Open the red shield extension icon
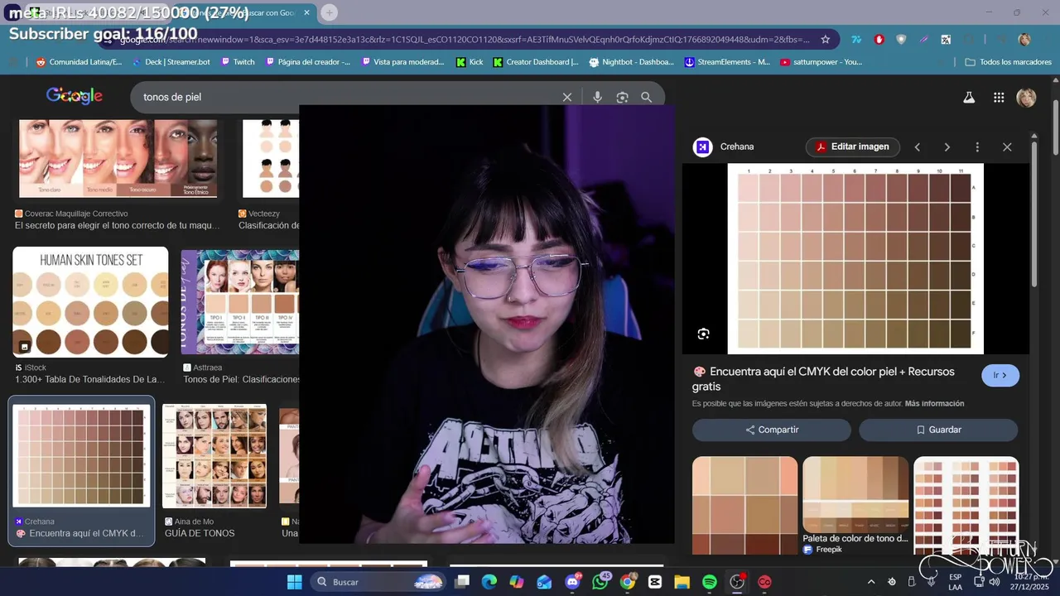Image resolution: width=1060 pixels, height=596 pixels. (x=879, y=39)
